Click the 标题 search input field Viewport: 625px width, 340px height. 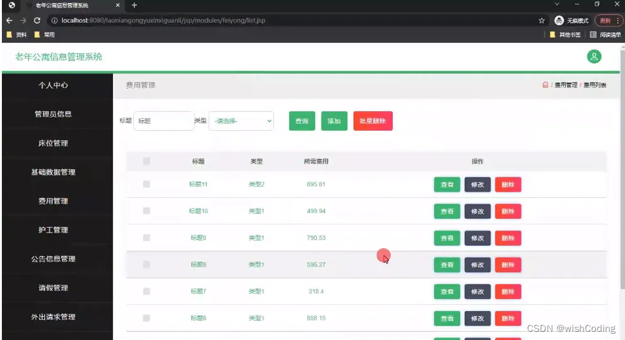(x=163, y=121)
